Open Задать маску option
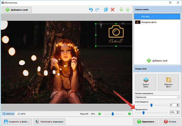 [146, 83]
